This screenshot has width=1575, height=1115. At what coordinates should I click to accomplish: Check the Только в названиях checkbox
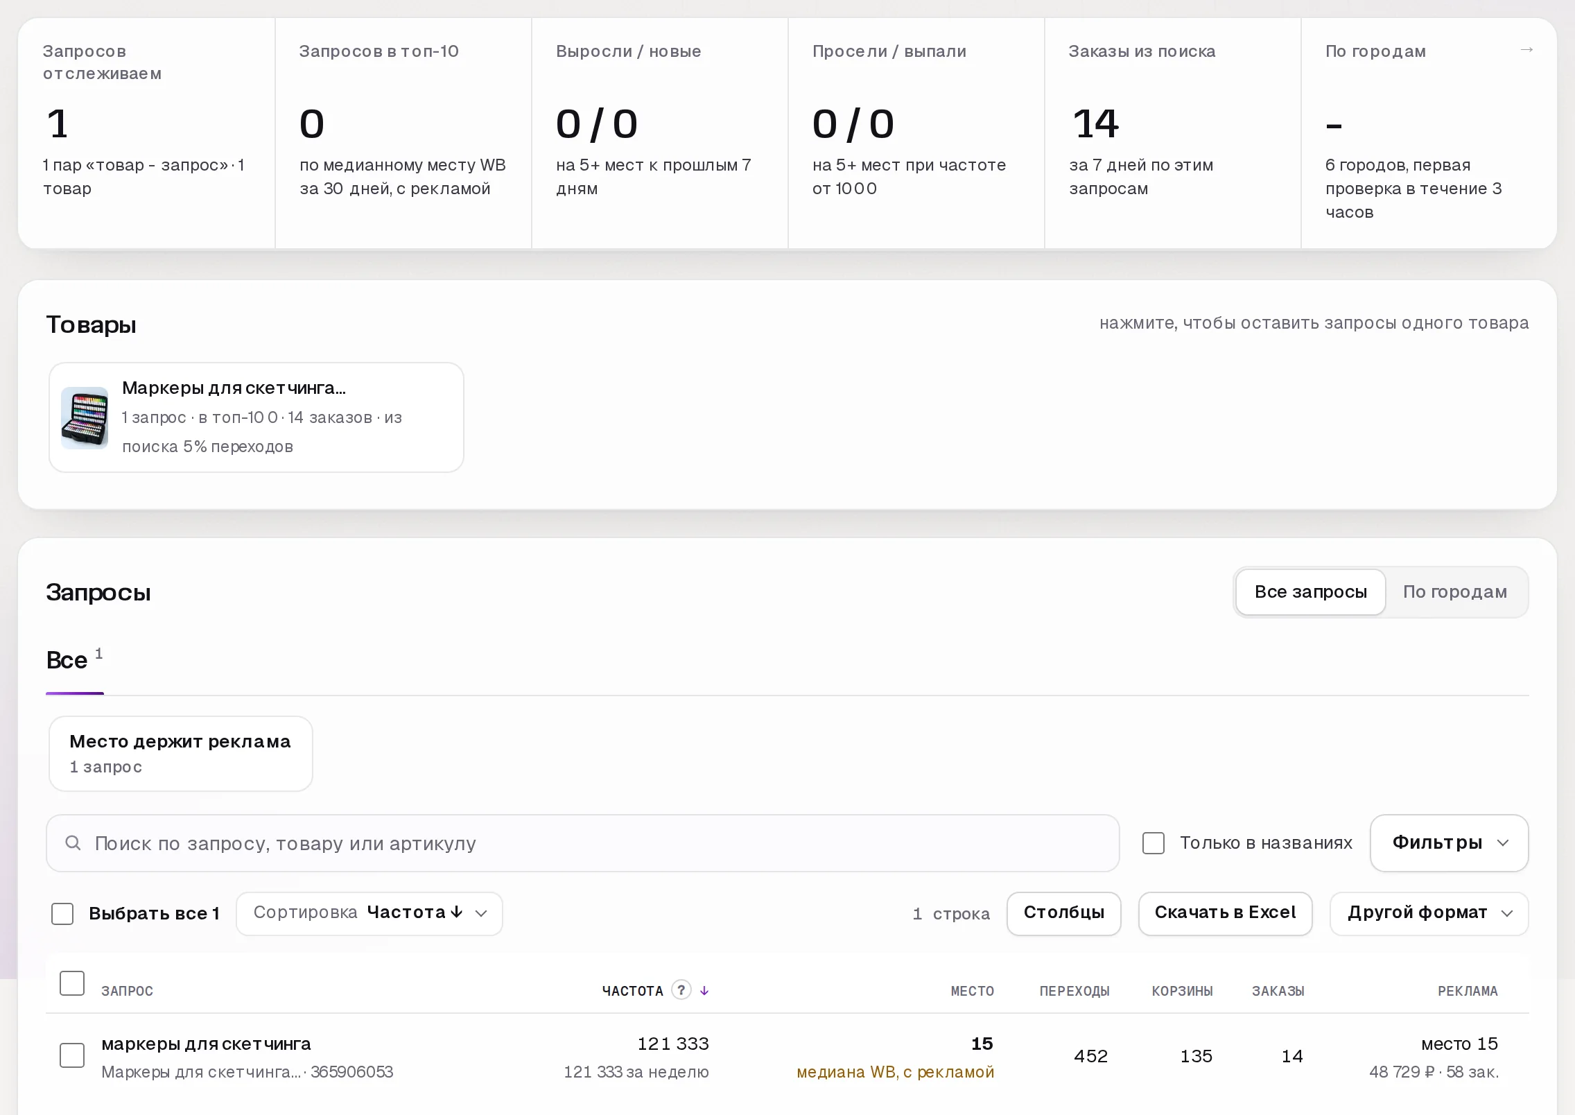pos(1154,843)
